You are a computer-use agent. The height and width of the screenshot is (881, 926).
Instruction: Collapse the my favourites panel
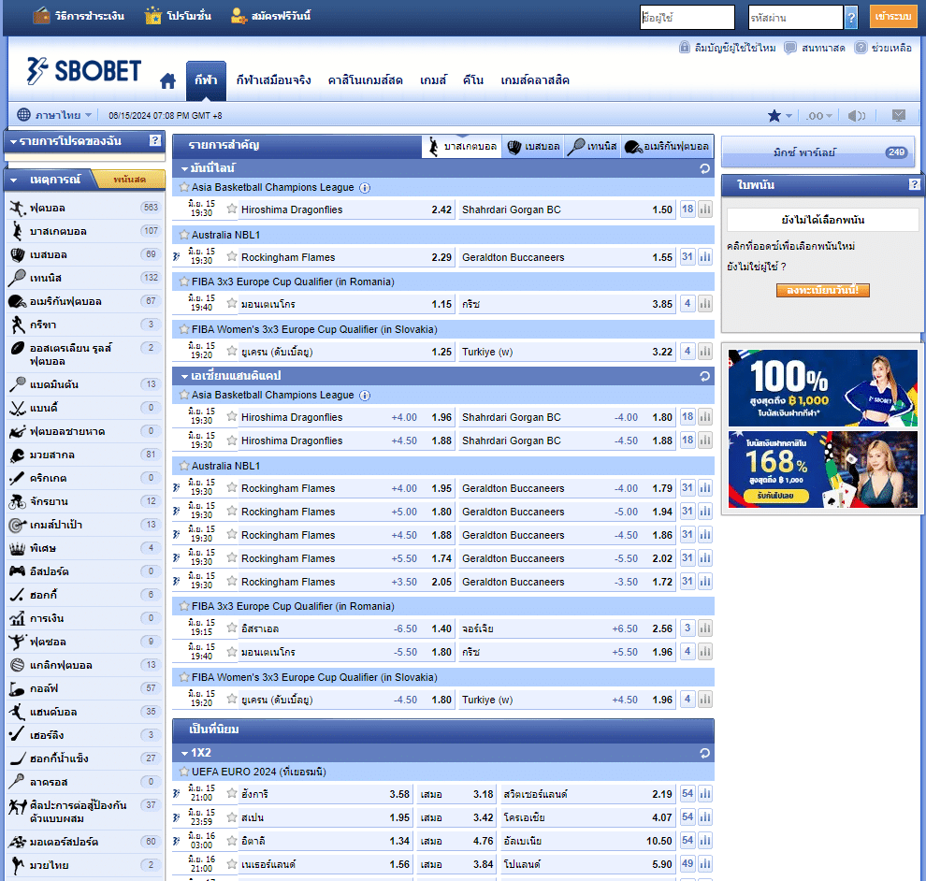[x=13, y=142]
